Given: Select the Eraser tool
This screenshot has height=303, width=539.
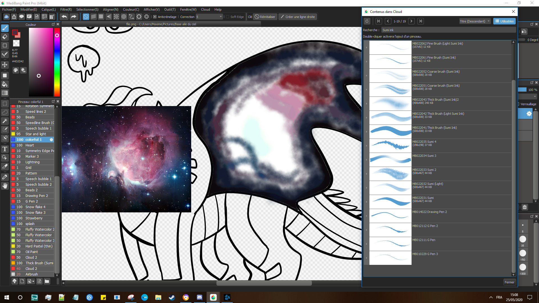Looking at the screenshot, I should point(5,37).
